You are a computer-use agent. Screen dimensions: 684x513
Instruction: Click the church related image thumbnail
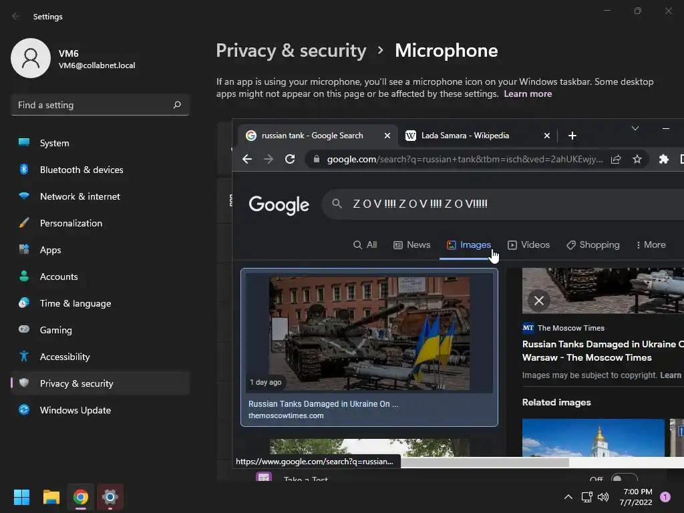pos(593,438)
